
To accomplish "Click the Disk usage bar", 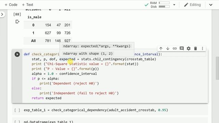I will (164, 6).
